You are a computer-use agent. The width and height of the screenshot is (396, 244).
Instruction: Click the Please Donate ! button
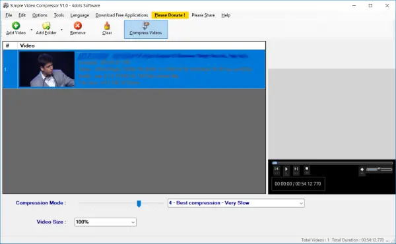(x=170, y=15)
